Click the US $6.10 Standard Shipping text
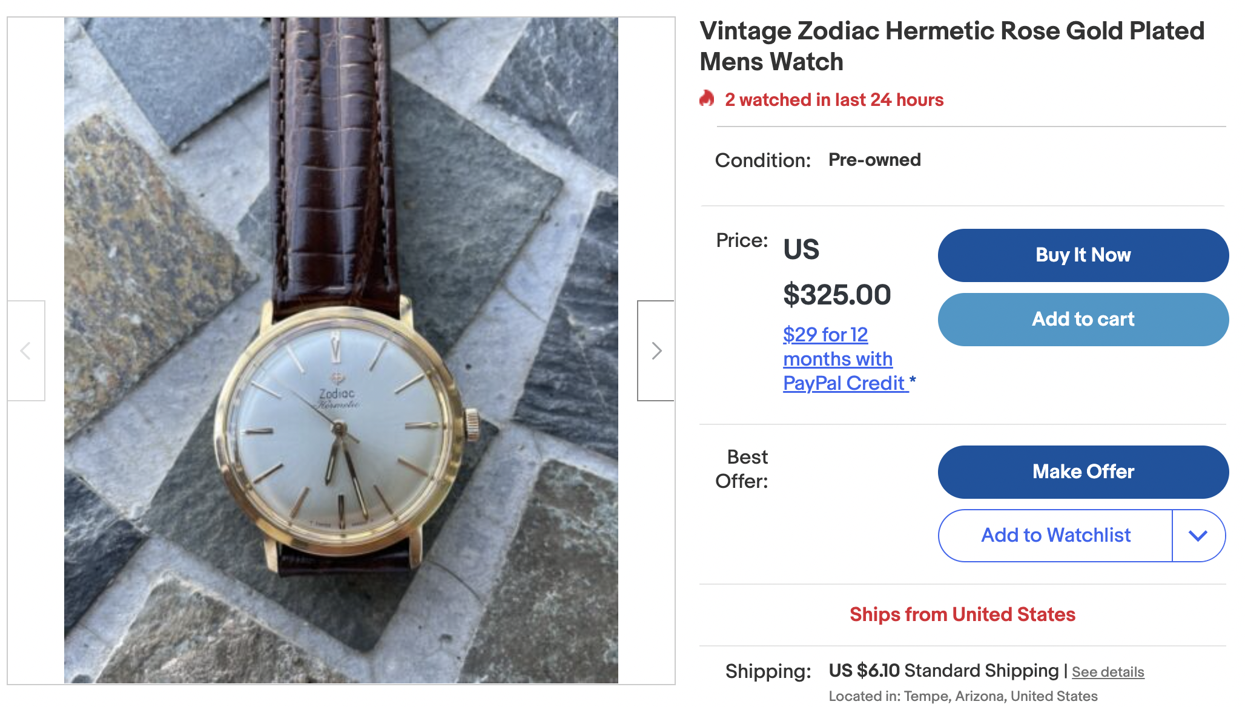1245x707 pixels. 943,671
